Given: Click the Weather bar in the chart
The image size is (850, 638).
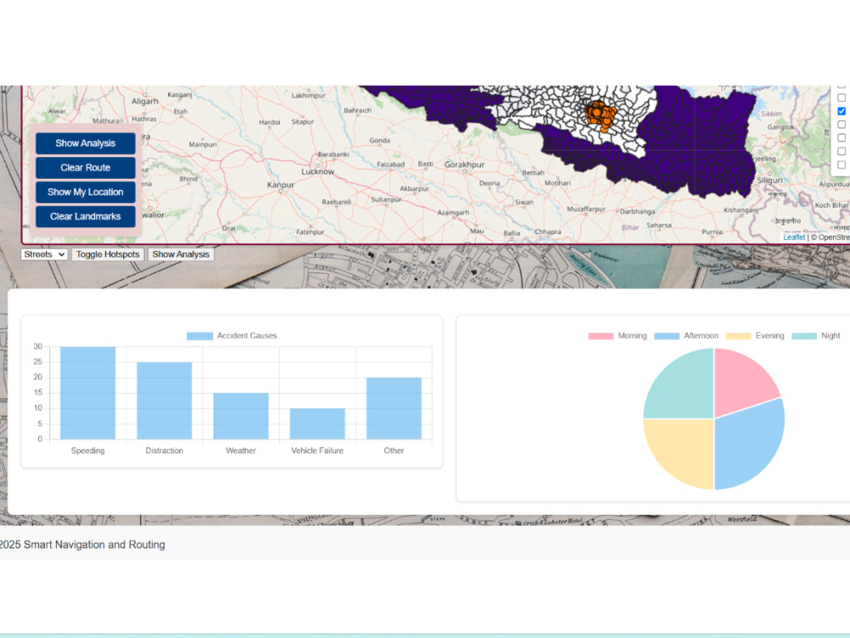Looking at the screenshot, I should coord(241,416).
